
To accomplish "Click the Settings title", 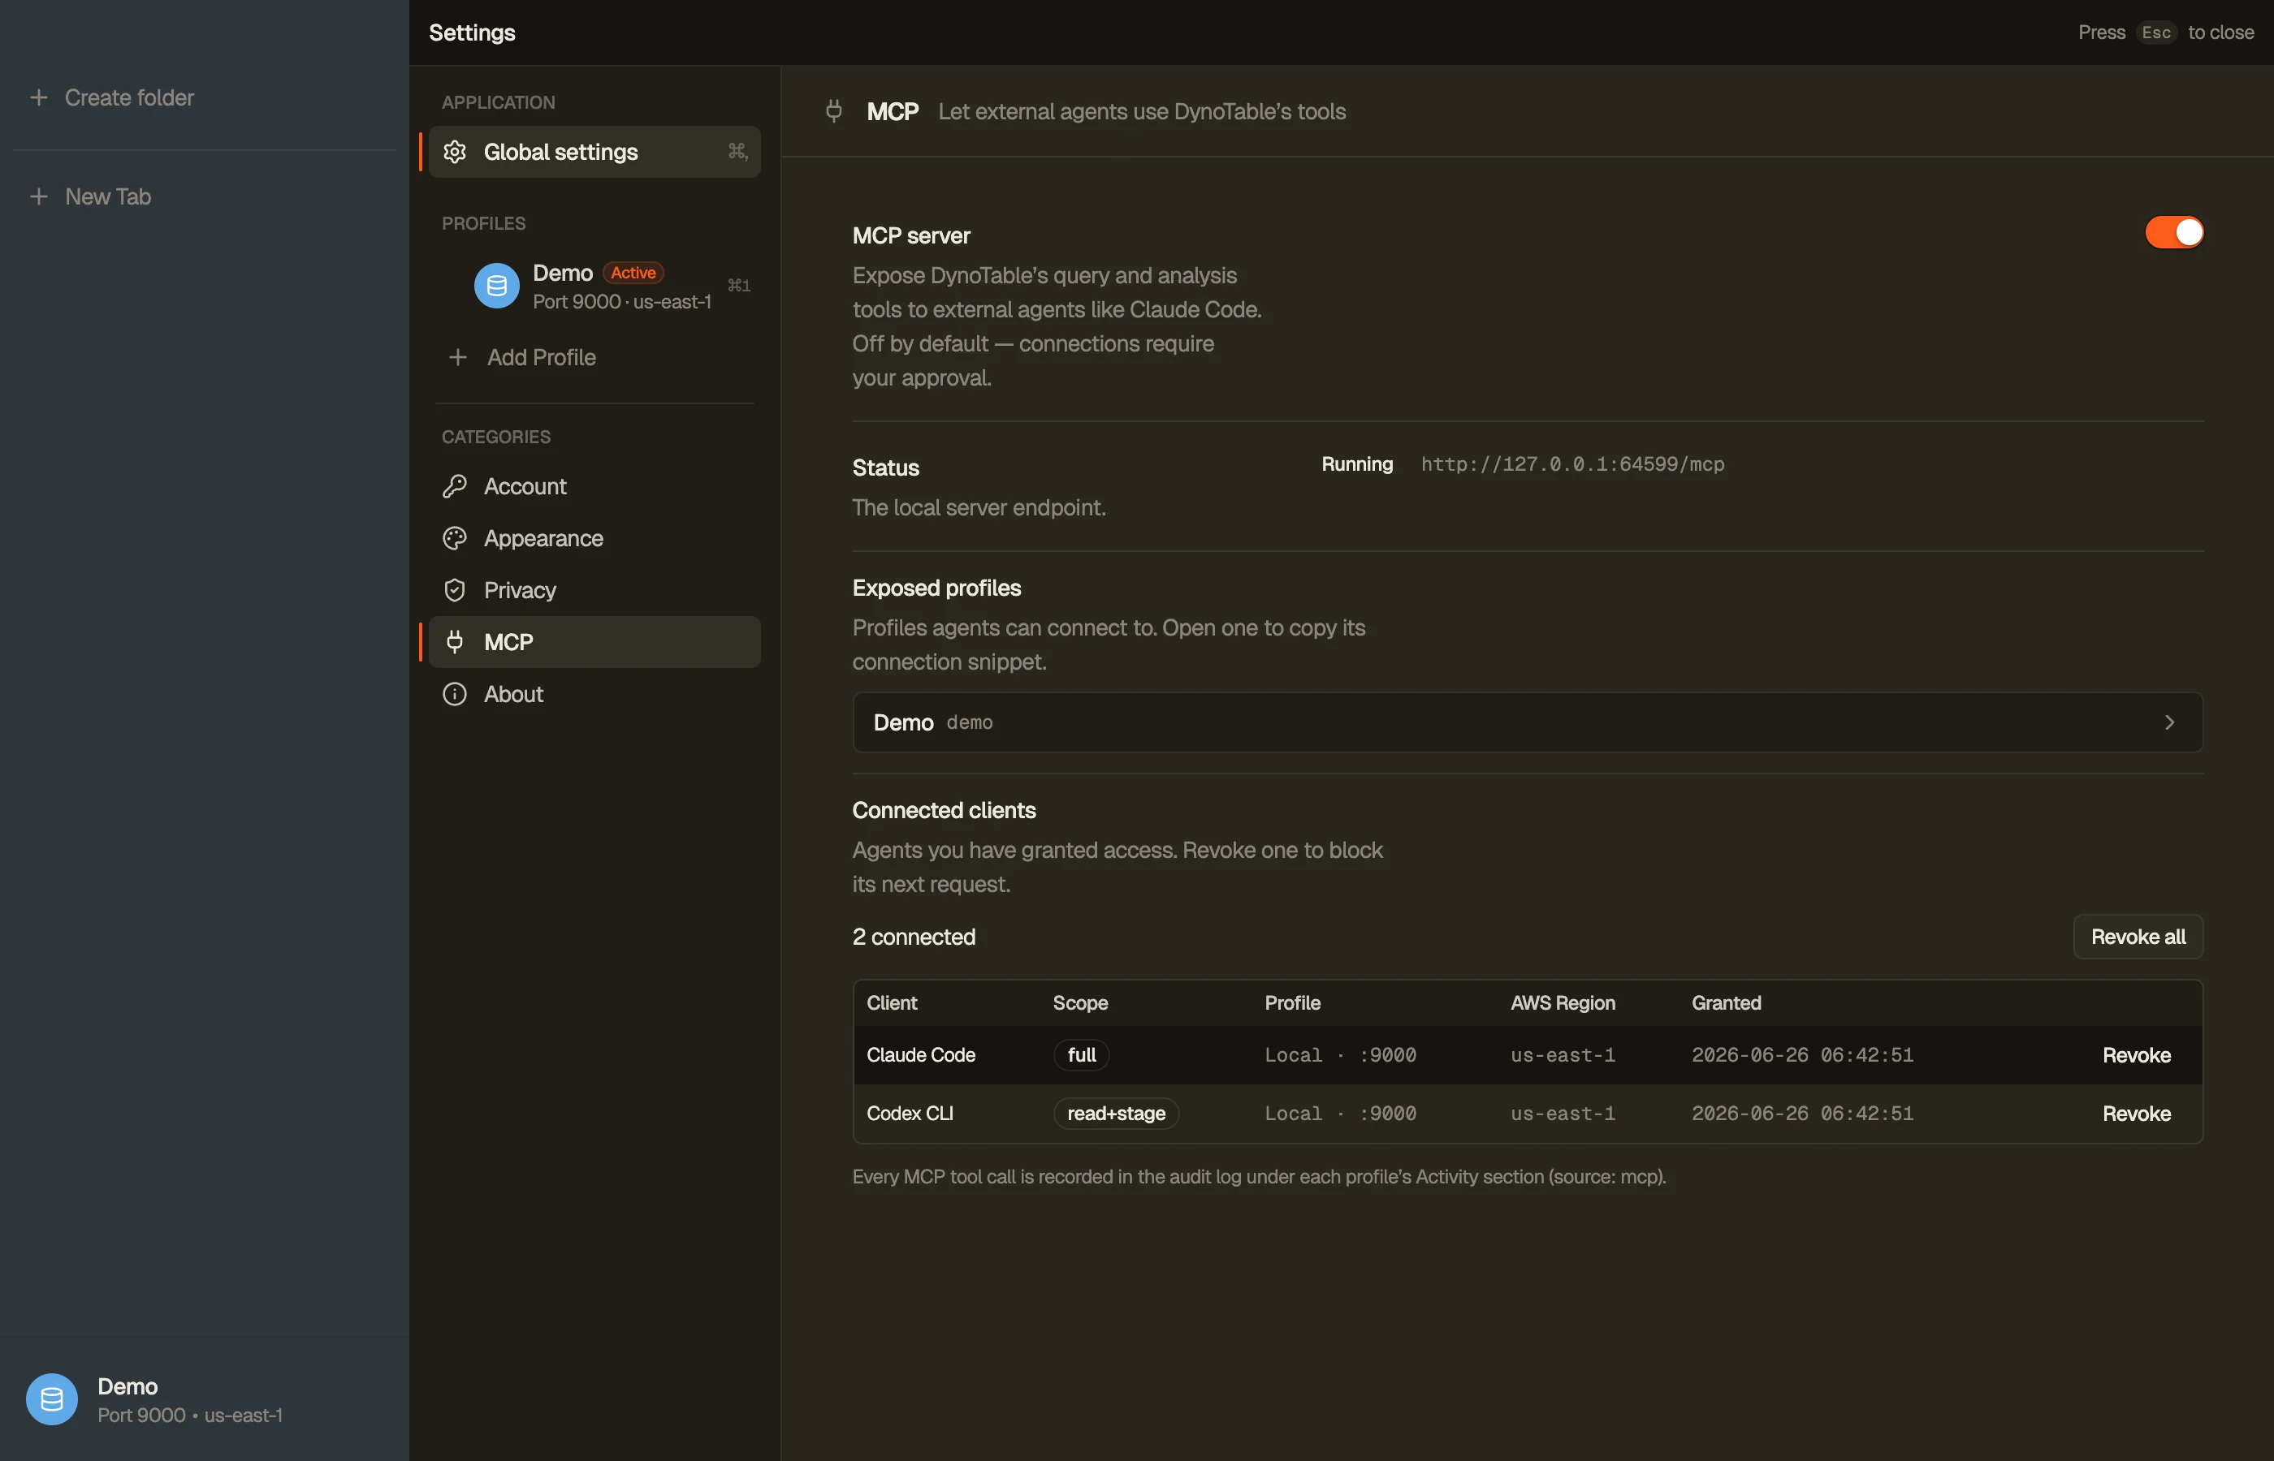I will pos(472,32).
